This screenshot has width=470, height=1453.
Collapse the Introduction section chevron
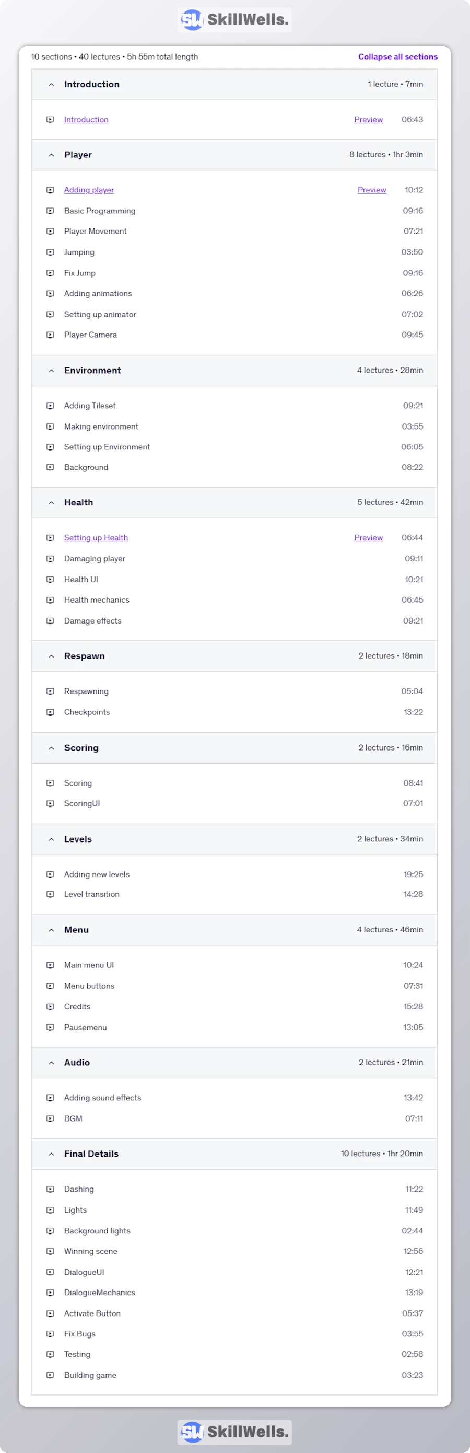coord(51,85)
